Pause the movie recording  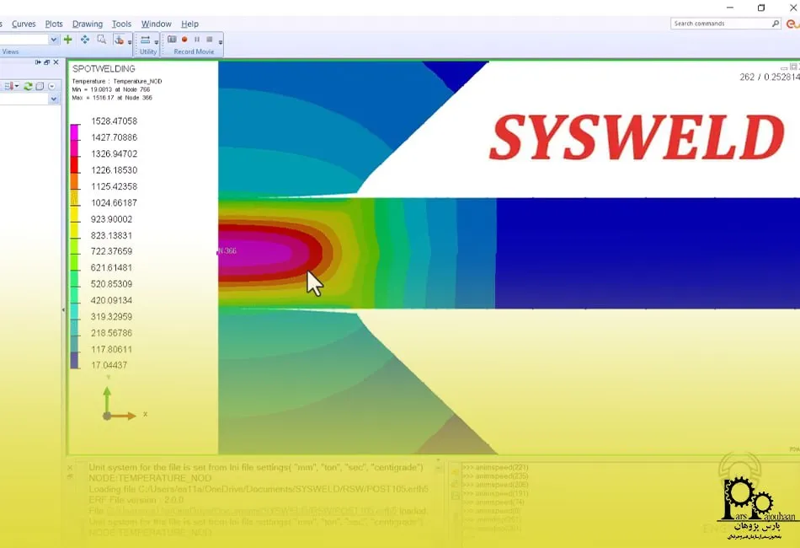coord(197,40)
